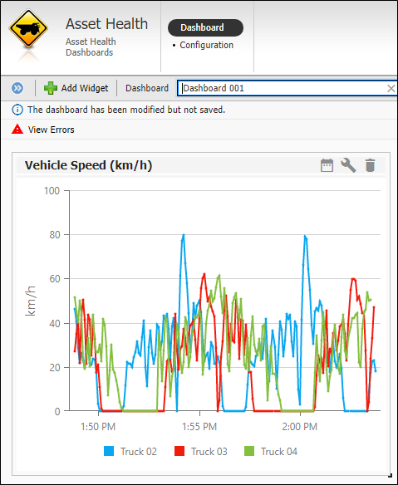Click the widget resize handle at bottom corner
The image size is (398, 485).
point(390,475)
